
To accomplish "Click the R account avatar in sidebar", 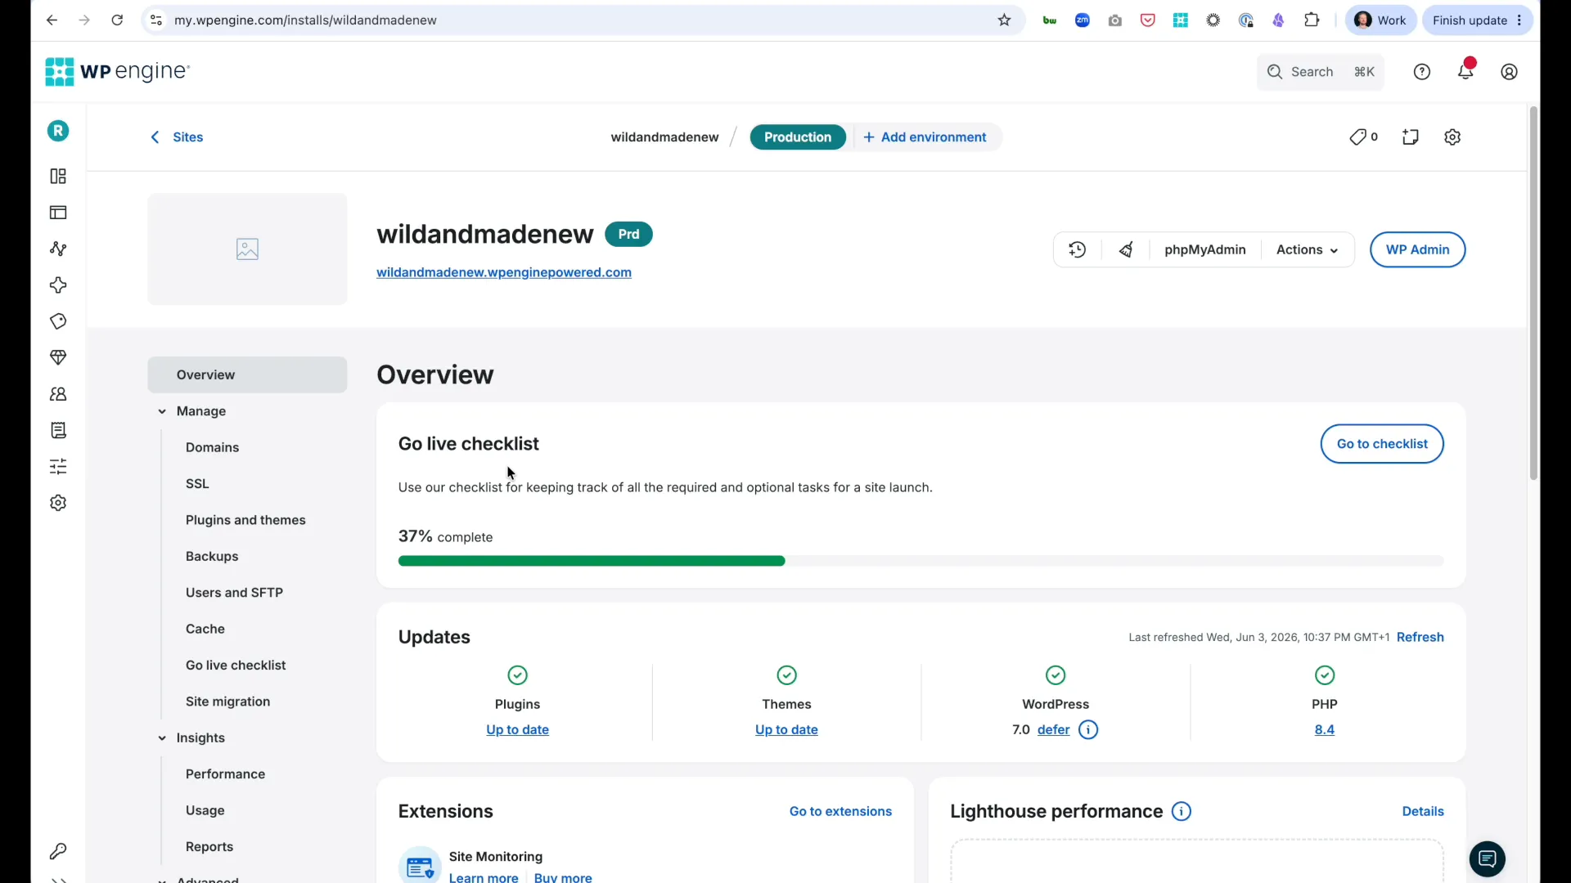I will pos(58,131).
